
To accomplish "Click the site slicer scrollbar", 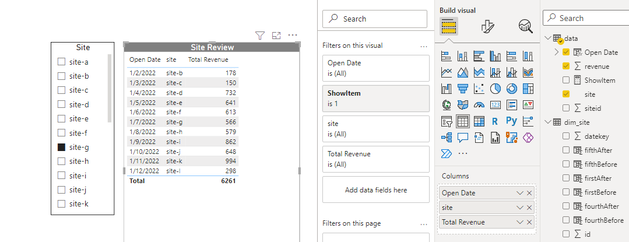I will (x=108, y=87).
